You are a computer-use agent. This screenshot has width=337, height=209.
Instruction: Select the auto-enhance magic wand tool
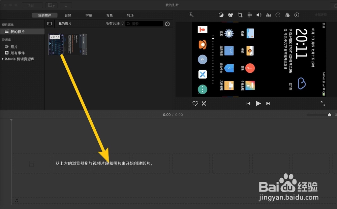[191, 15]
